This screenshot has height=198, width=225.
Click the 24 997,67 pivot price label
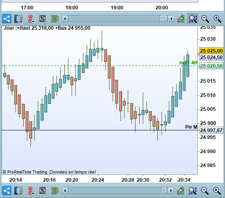[211, 130]
